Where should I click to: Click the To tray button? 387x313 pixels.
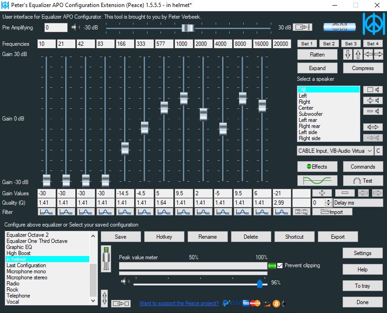point(362,286)
